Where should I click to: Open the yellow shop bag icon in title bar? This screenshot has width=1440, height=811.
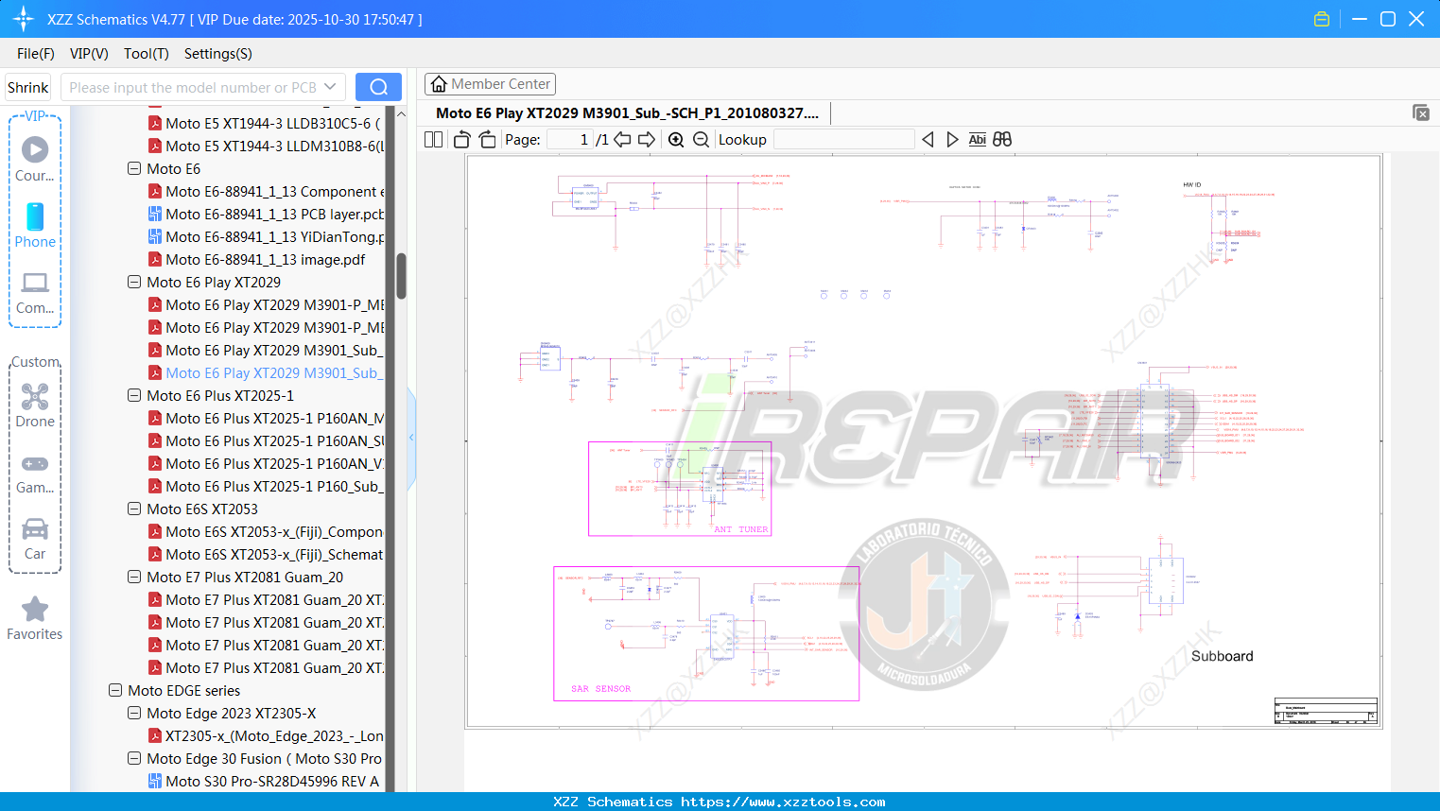(x=1322, y=19)
